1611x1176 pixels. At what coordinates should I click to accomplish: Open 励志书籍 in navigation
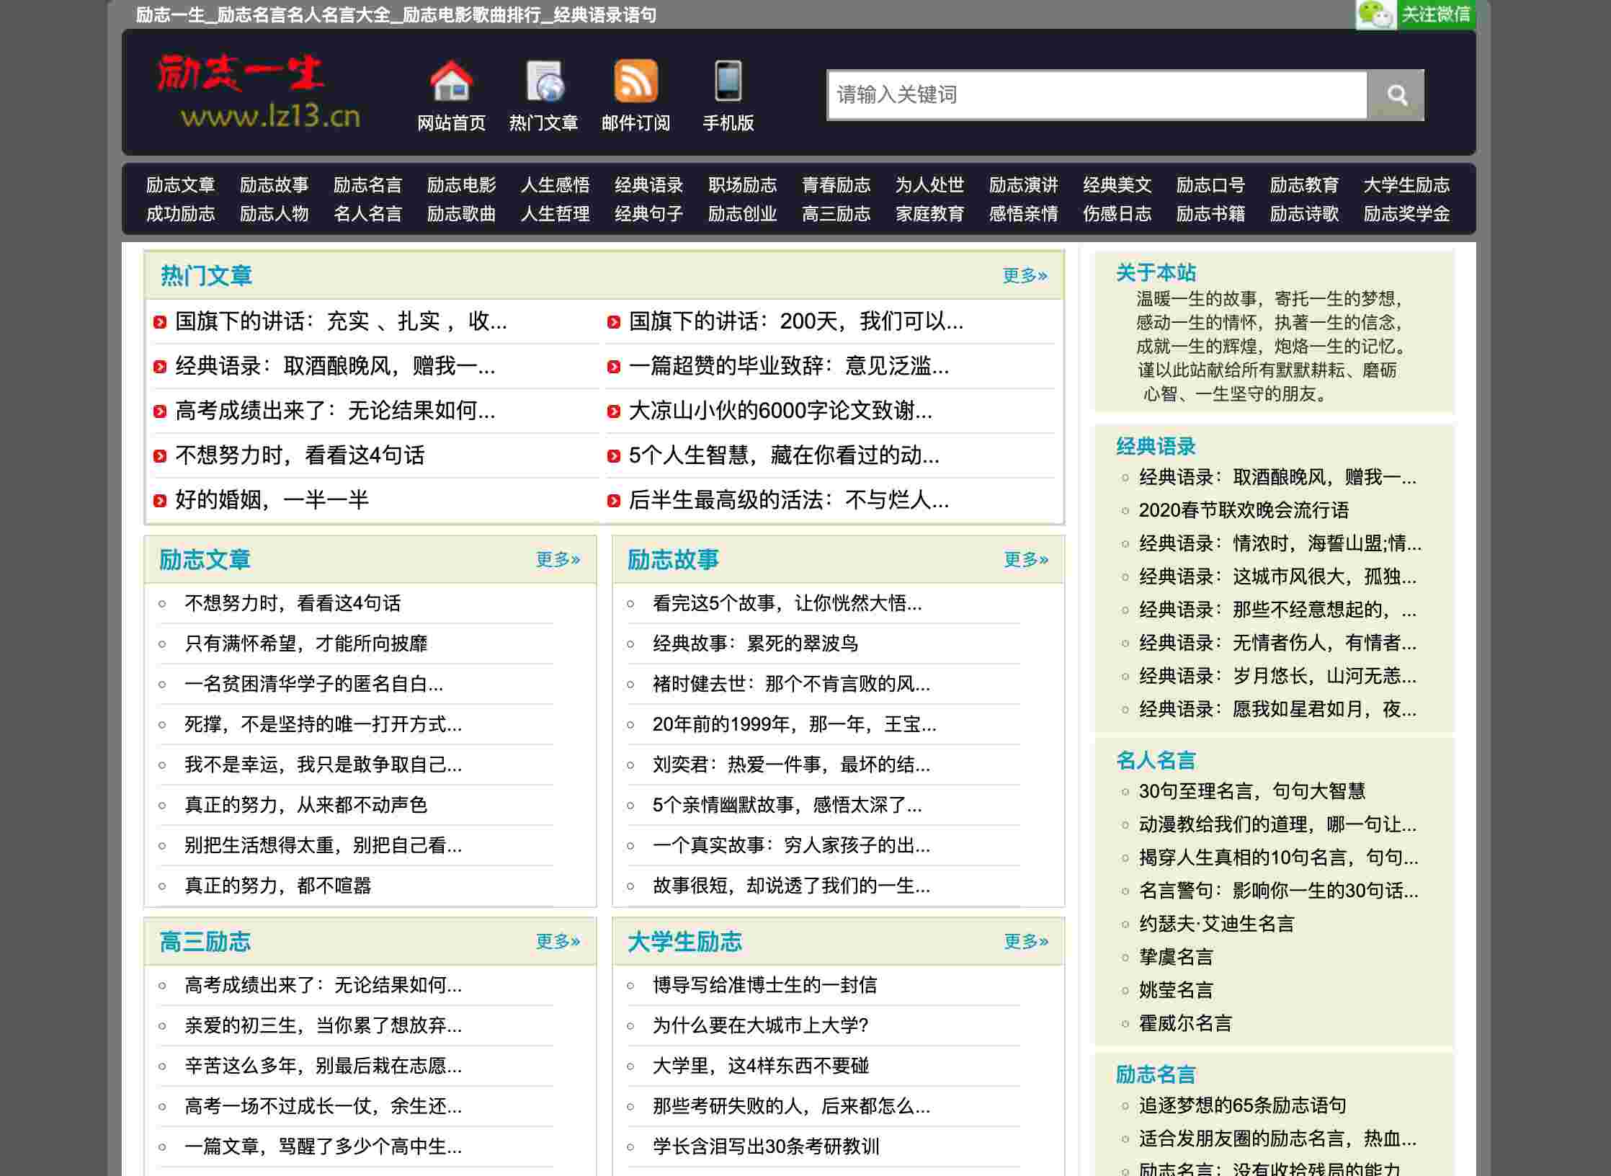pyautogui.click(x=1210, y=214)
